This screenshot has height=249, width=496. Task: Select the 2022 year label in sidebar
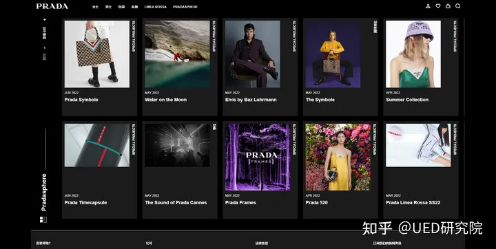[45, 56]
